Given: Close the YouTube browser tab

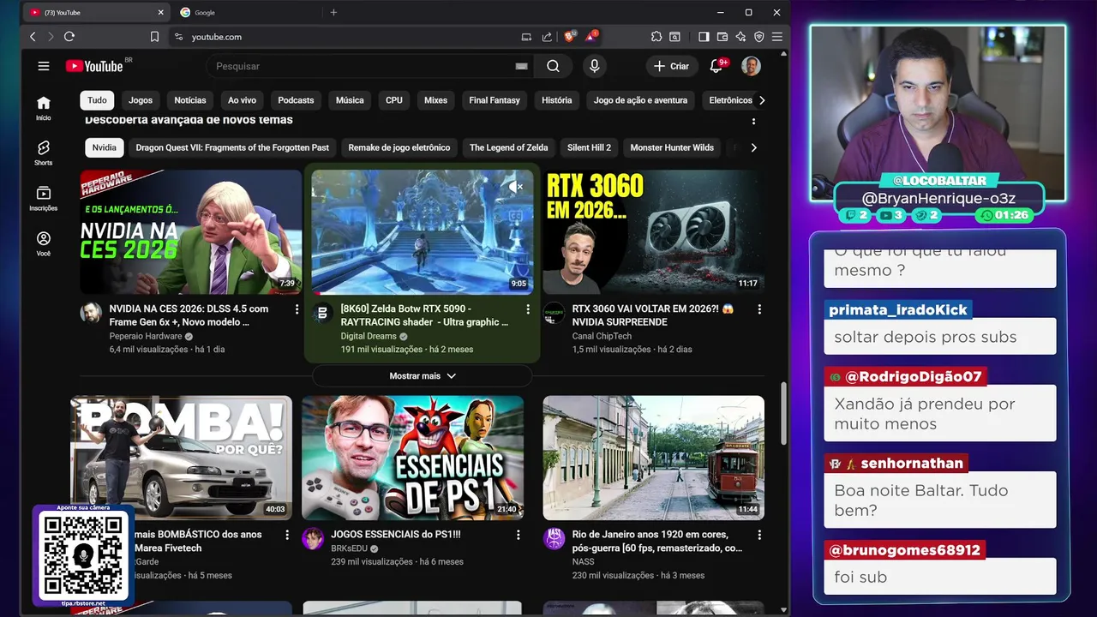Looking at the screenshot, I should (161, 12).
